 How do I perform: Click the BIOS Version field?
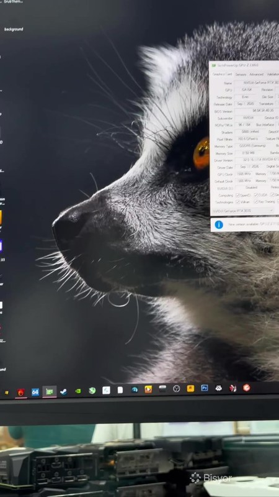coord(257,111)
